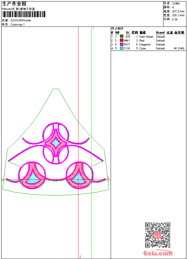Click the stitch count value "12466"
Image resolution: width=187 pixels, height=259 pixels.
176,4
